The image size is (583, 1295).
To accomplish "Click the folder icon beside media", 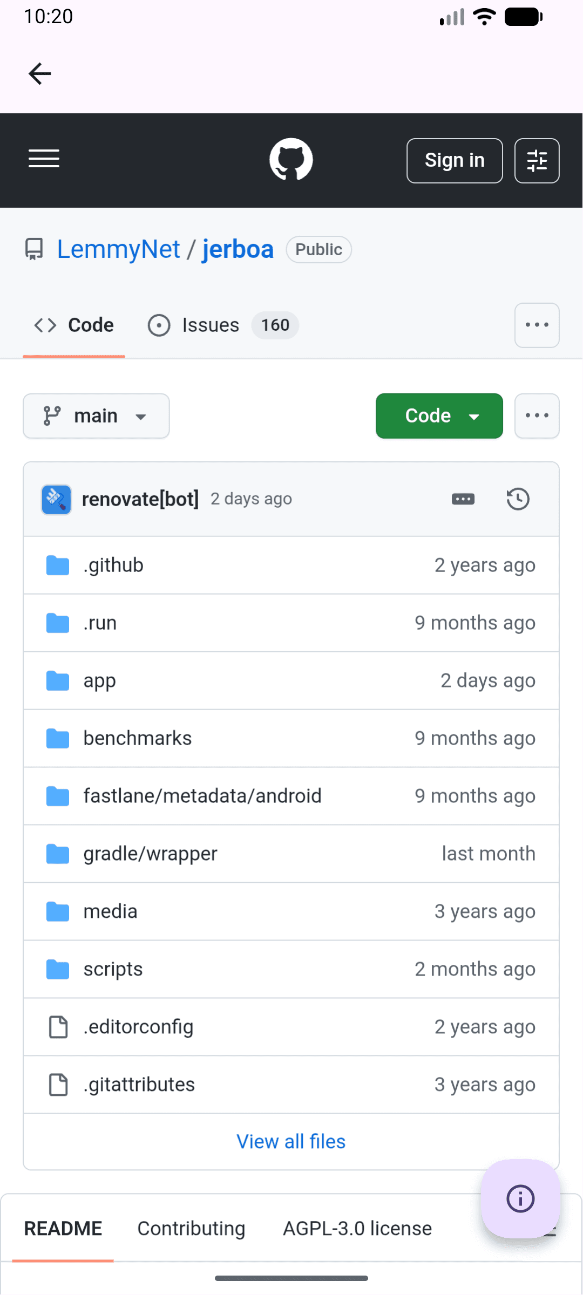I will click(58, 912).
